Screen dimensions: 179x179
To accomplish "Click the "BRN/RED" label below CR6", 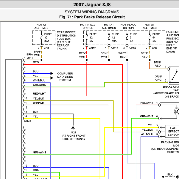I will point(144,55).
